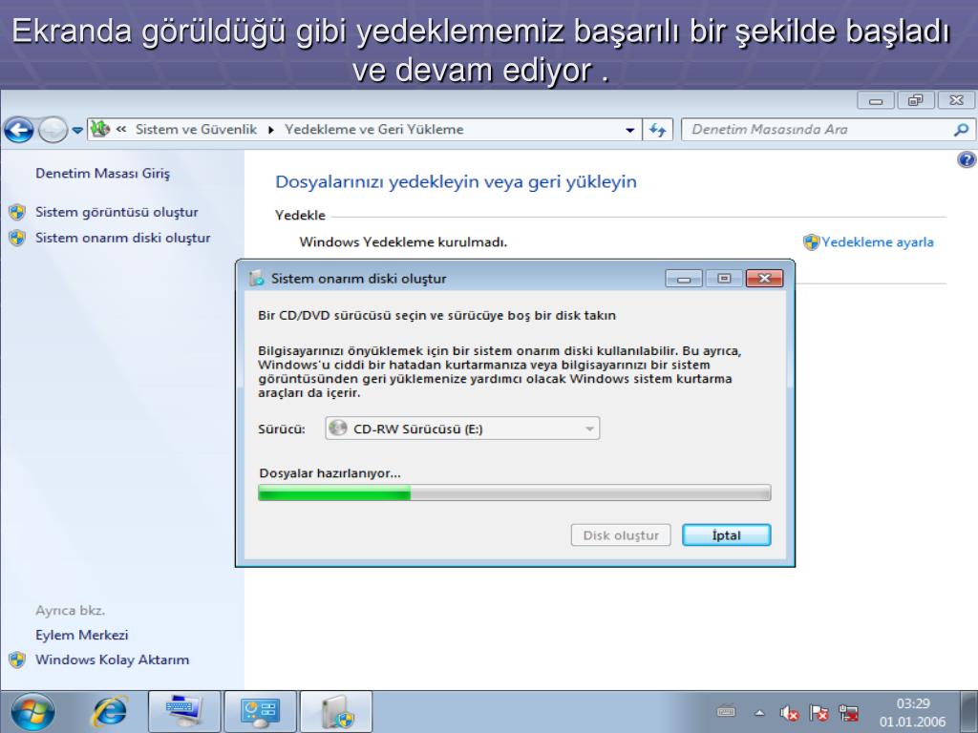Click the keyboard icon in the system tray

[x=727, y=711]
